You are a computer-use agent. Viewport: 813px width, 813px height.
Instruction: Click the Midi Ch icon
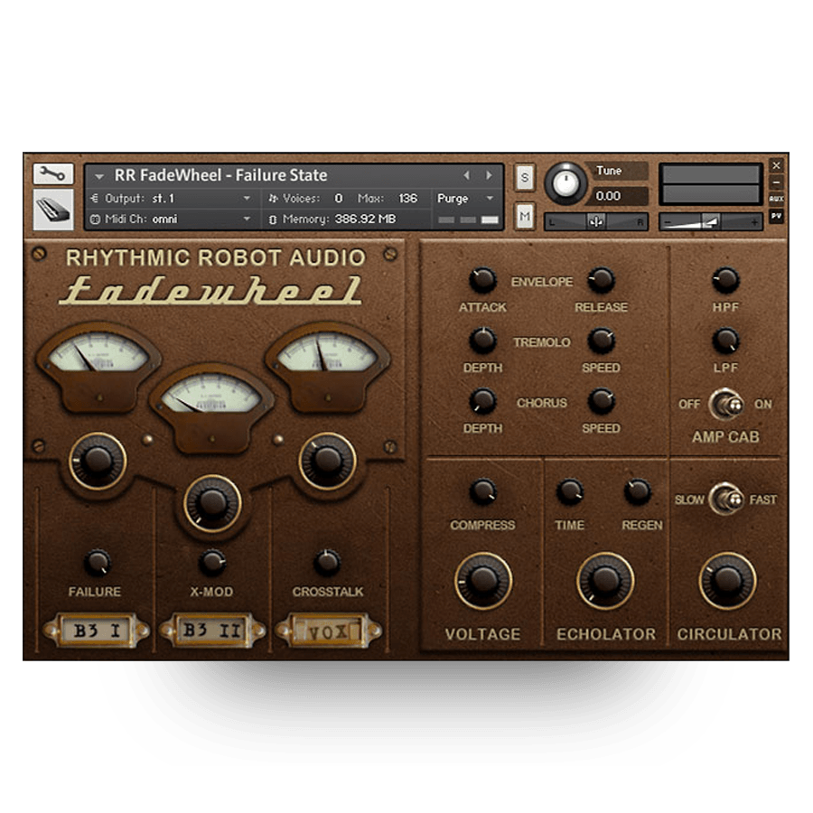pos(95,220)
